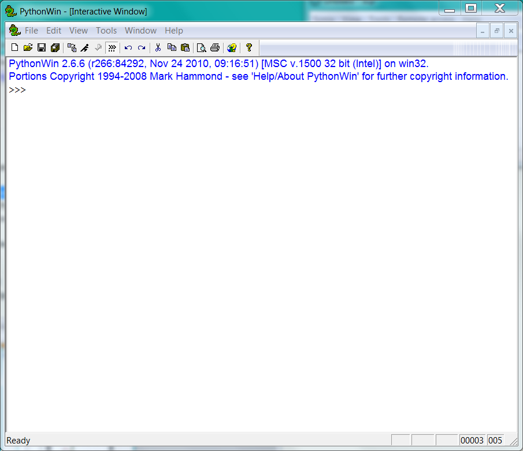
Task: Expand the Window menu
Action: coord(140,31)
